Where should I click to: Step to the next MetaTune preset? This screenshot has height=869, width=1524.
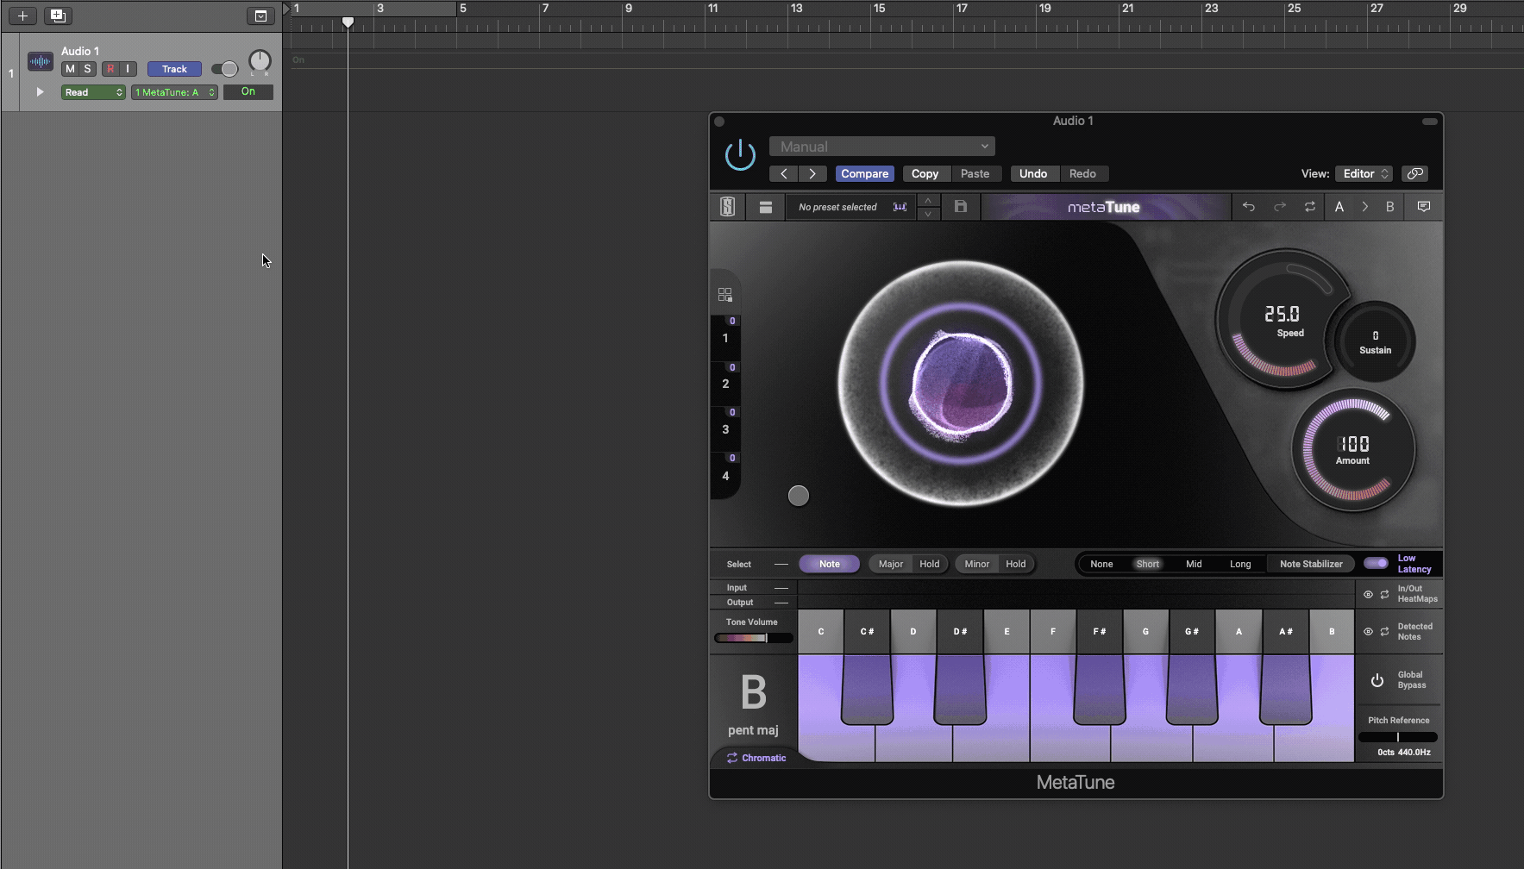[928, 213]
